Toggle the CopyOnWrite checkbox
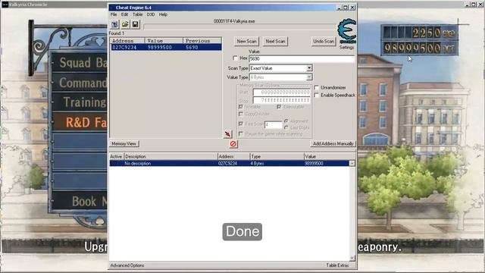This screenshot has width=485, height=273. [241, 115]
